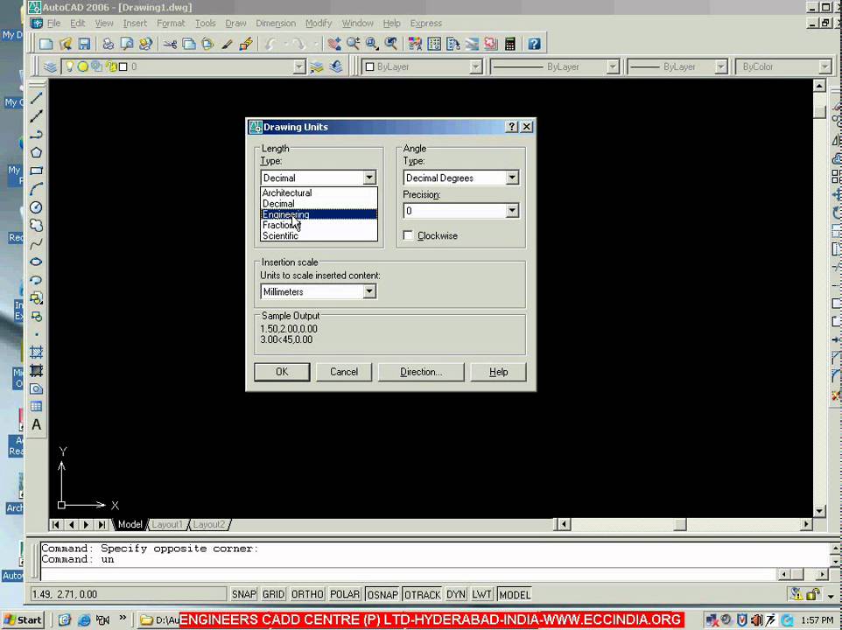
Task: Select the Ellipse draw tool
Action: 36,262
